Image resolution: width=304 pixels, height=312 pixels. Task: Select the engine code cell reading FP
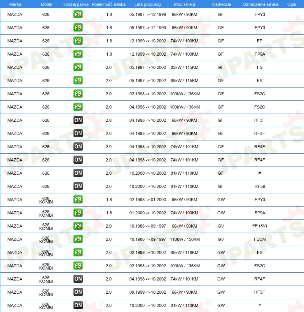point(260,41)
